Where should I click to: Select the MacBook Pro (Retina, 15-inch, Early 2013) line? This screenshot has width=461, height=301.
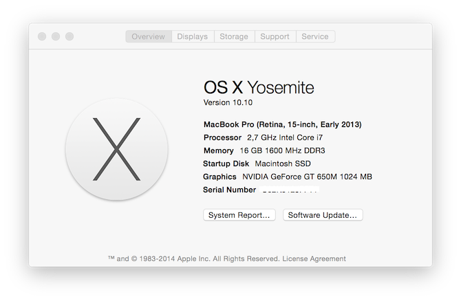point(283,124)
